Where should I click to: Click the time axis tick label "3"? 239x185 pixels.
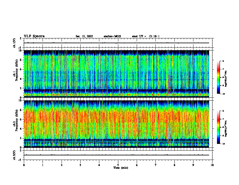click(80, 165)
